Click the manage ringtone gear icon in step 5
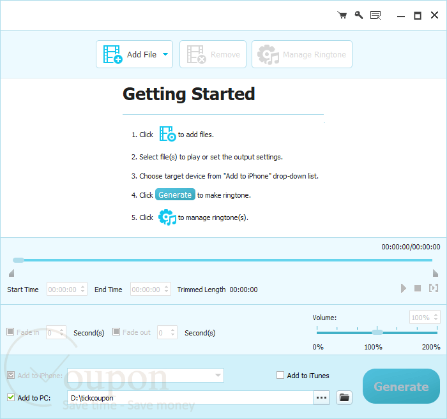 point(167,217)
